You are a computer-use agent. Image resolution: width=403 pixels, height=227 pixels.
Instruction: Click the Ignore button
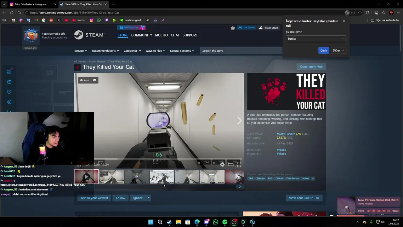[138, 198]
